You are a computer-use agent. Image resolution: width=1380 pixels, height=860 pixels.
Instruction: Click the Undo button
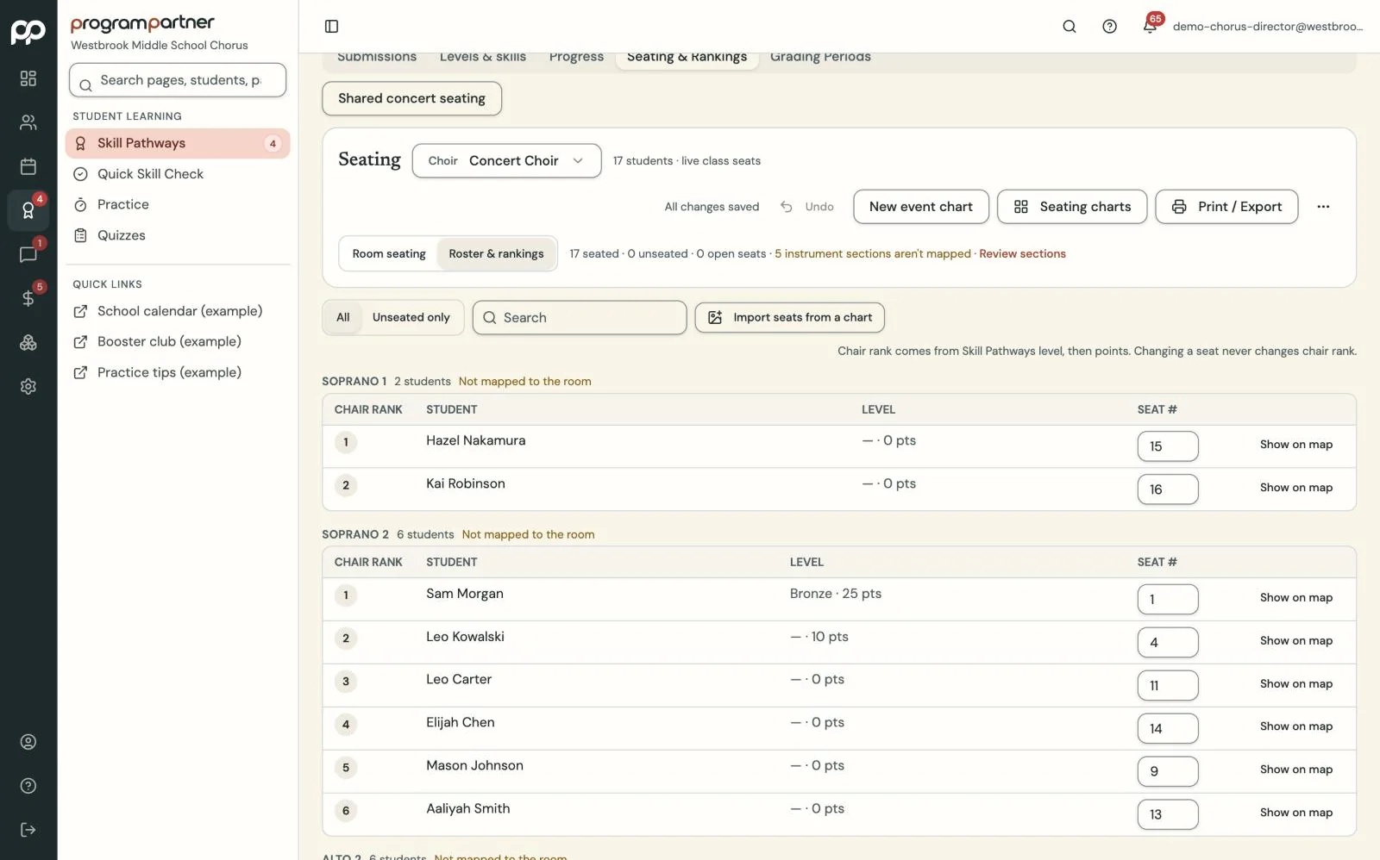pyautogui.click(x=807, y=207)
